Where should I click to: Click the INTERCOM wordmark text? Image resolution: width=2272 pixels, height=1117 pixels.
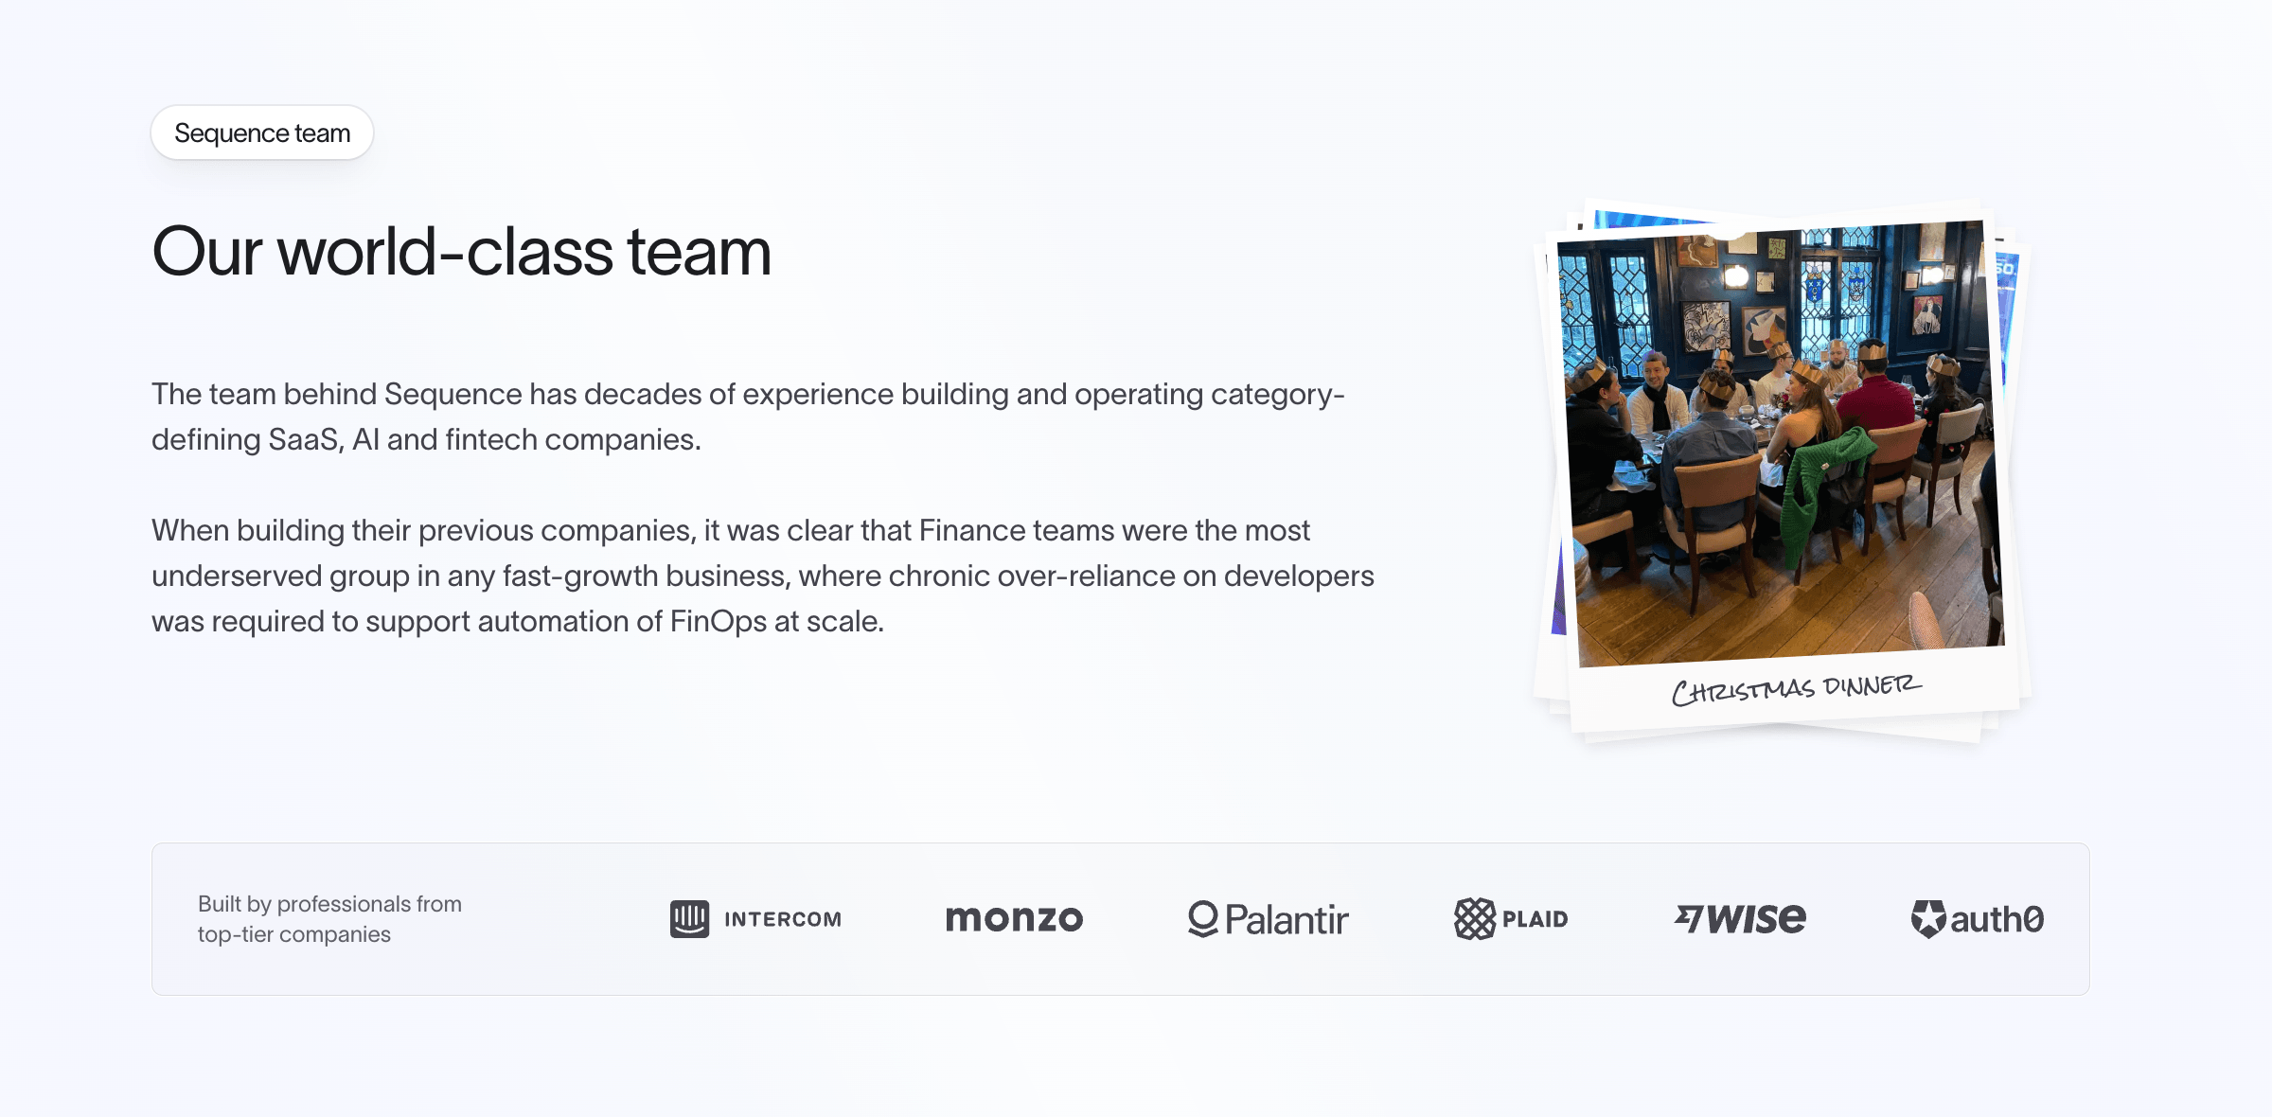[783, 919]
